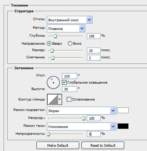The image size is (147, 151).
Task: Click the black shadow color swatch
Action: coord(123,126)
